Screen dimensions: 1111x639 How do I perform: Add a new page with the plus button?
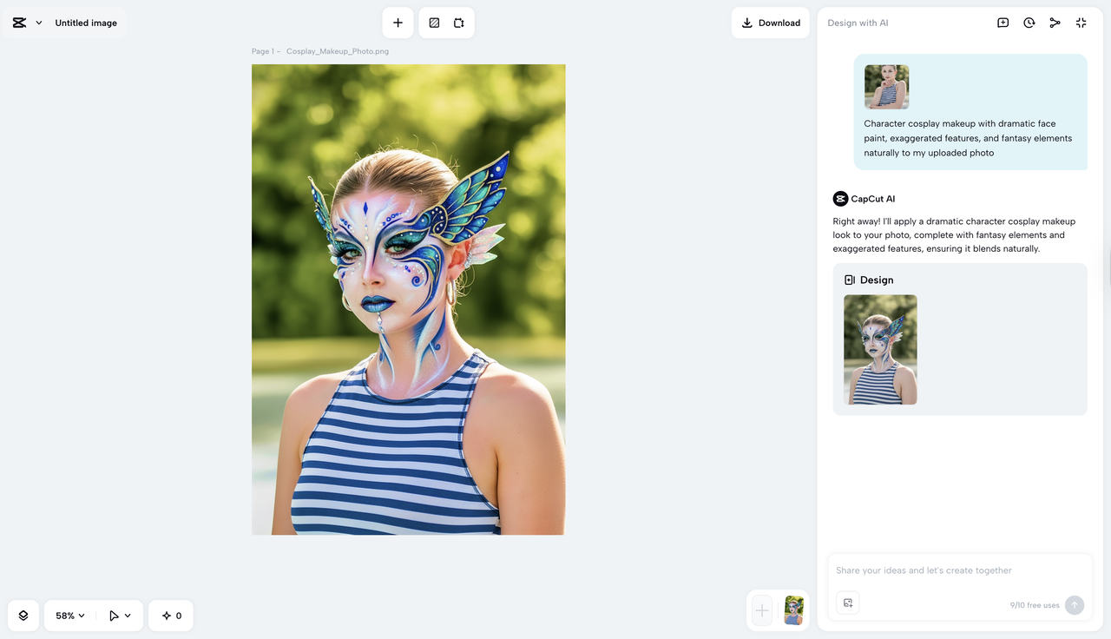[761, 610]
